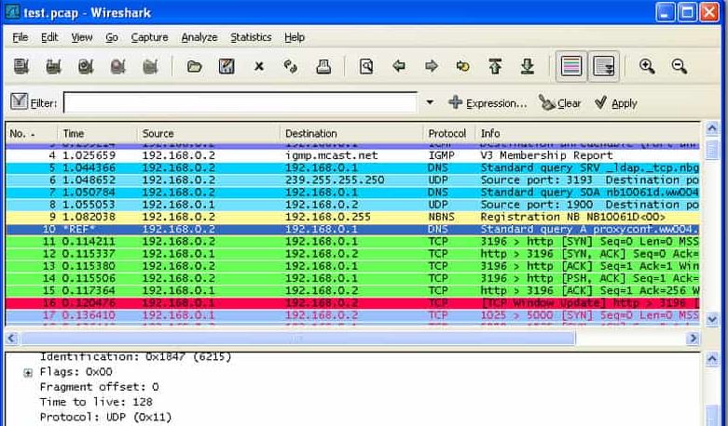Open the File menu
Image resolution: width=728 pixels, height=426 pixels.
pos(20,37)
